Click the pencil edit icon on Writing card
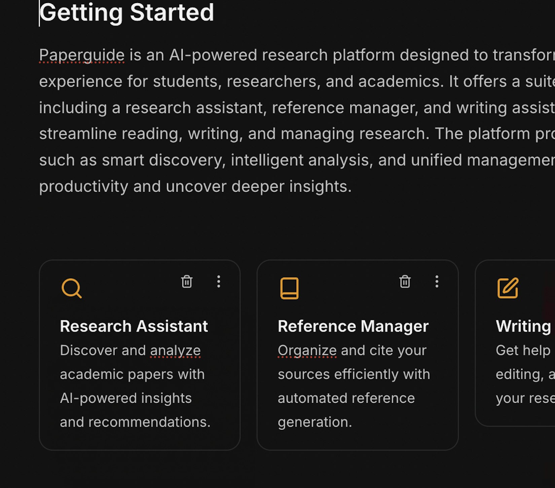This screenshot has height=488, width=555. (x=508, y=288)
